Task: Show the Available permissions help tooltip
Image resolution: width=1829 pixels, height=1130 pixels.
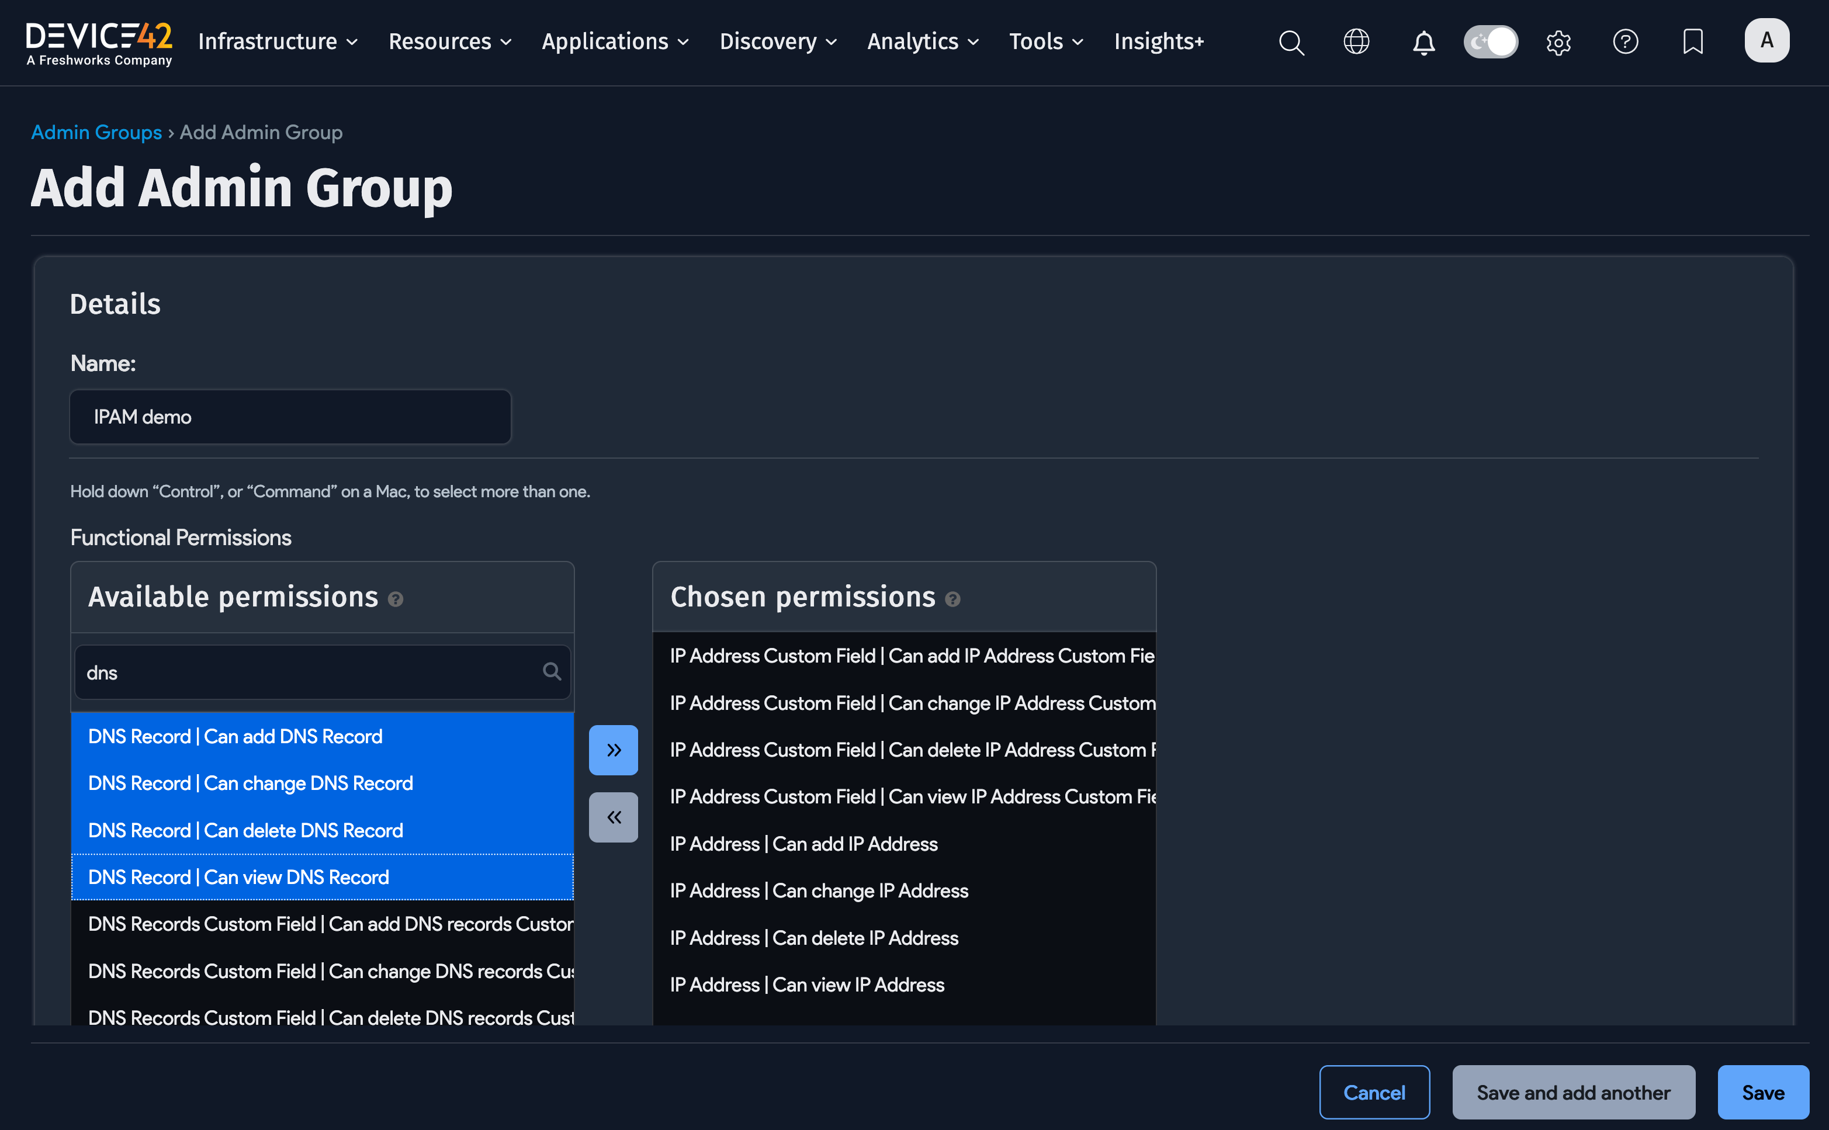Action: click(396, 599)
